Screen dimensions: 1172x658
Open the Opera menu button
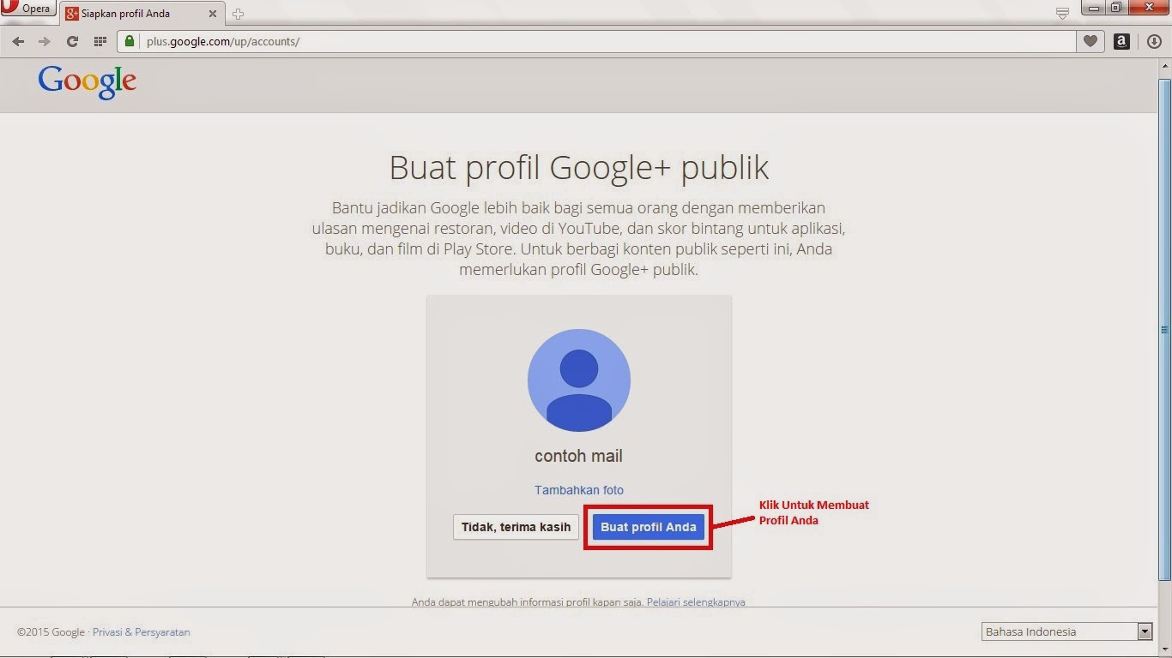[27, 9]
